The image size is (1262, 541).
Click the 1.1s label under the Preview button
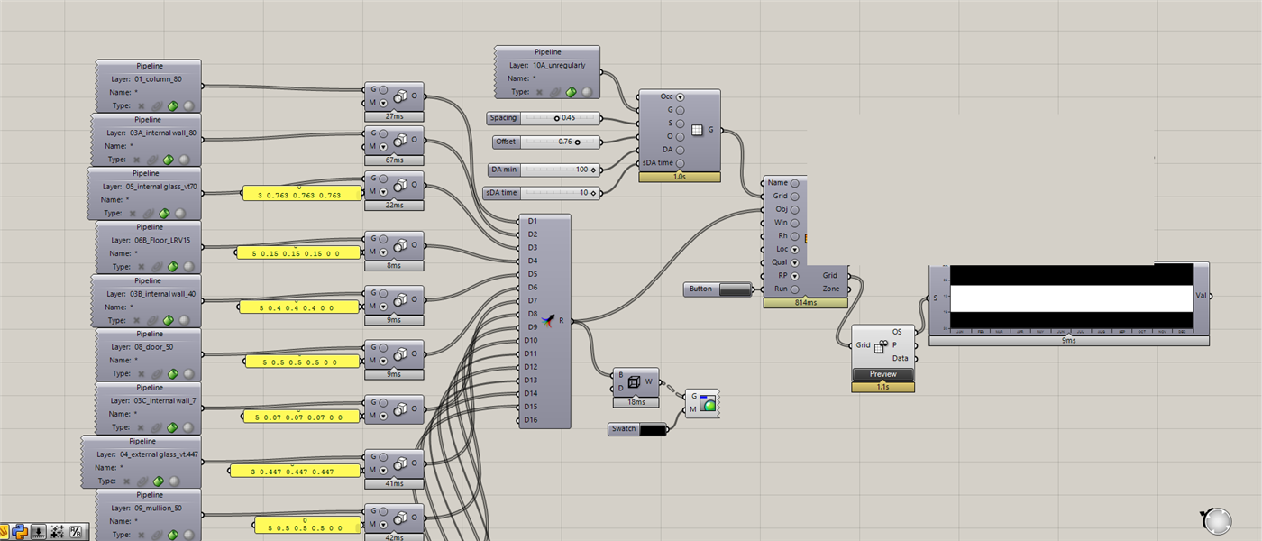pos(883,387)
